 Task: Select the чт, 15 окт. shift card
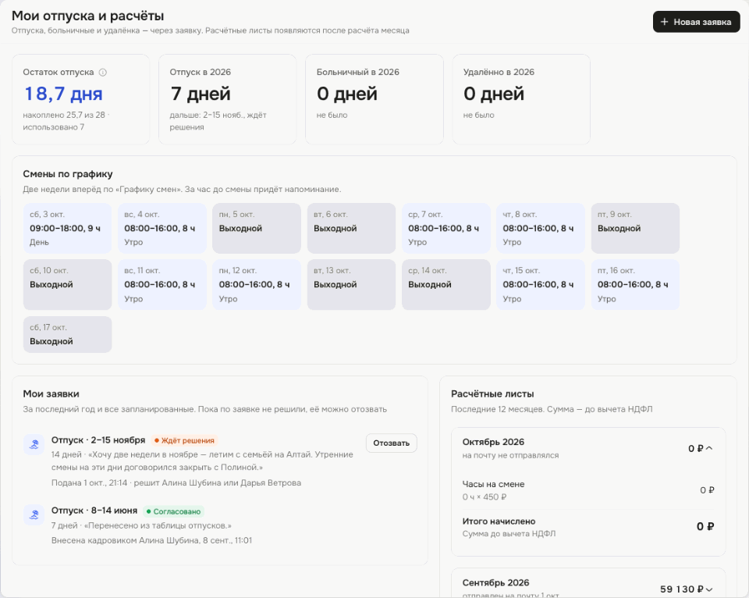[x=540, y=284]
